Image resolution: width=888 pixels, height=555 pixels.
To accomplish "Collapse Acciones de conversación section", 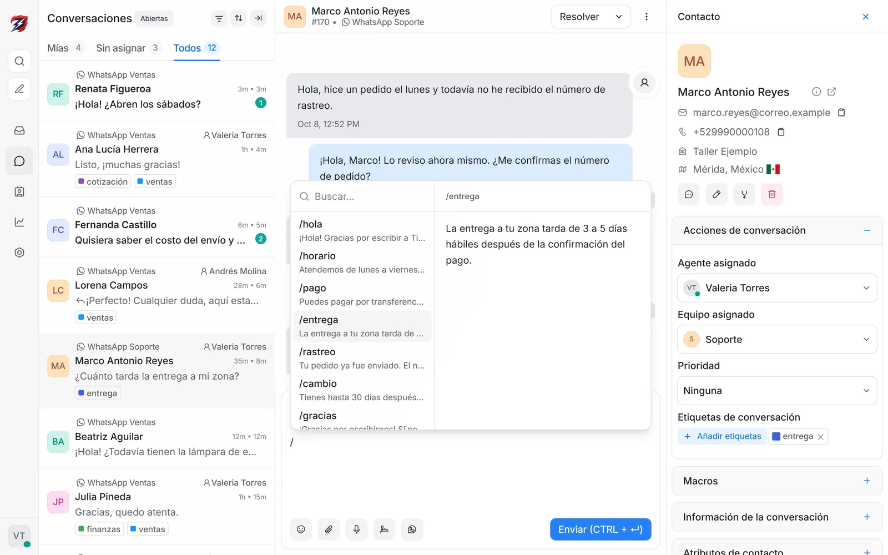I will click(867, 230).
